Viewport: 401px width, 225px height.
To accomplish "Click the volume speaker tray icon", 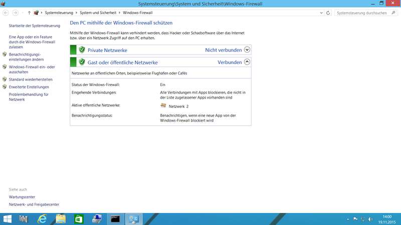I will (370, 218).
